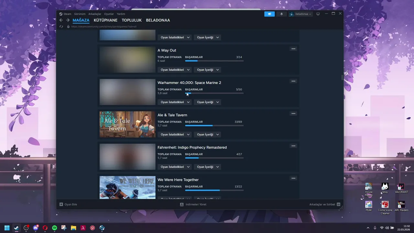Viewport: 414px width, 233px height.
Task: Open Warhammer 40,000: Space Marine 2 title link
Action: [189, 83]
